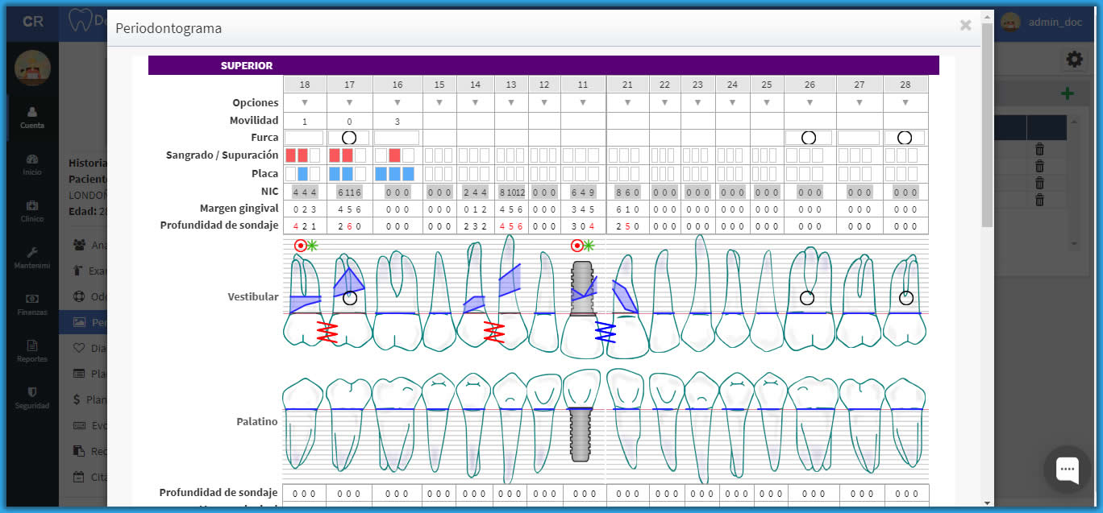Screen dimensions: 1103x513
Task: Click the red target marker above tooth 18
Action: click(300, 246)
